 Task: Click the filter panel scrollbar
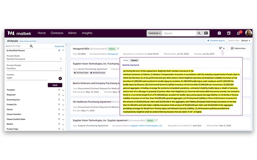click(66, 84)
